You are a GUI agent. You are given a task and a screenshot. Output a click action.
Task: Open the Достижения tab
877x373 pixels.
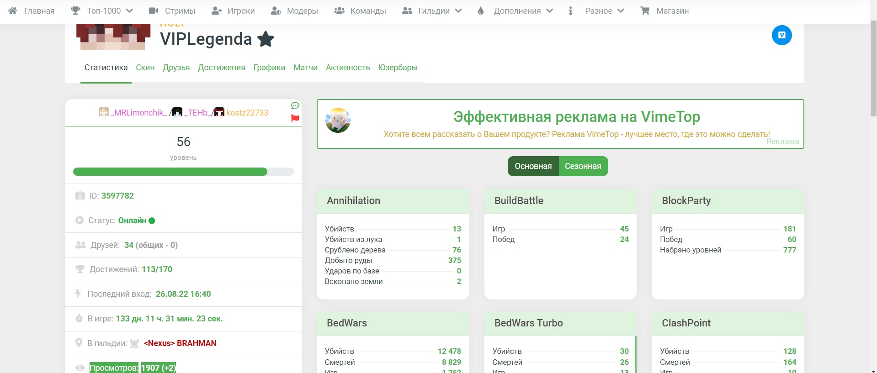click(221, 68)
